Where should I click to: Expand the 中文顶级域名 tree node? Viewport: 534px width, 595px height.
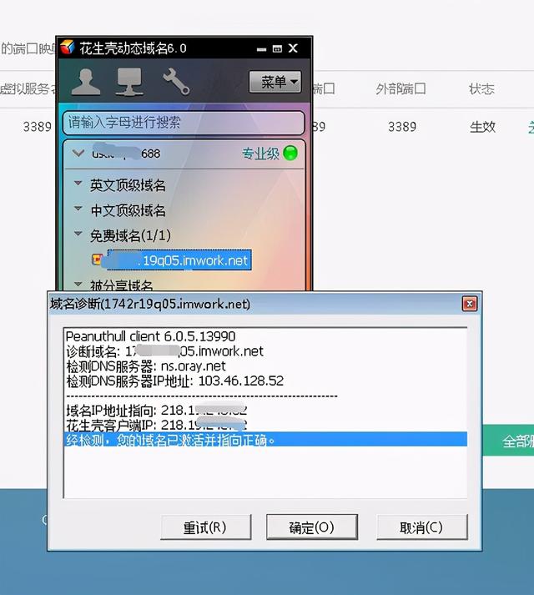(78, 209)
